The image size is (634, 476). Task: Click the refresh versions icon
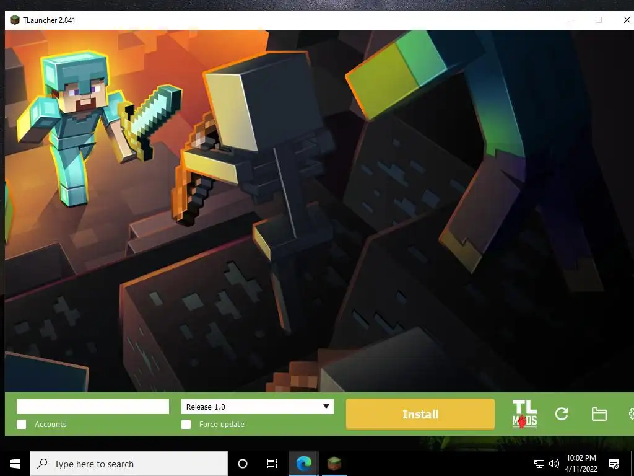point(562,413)
